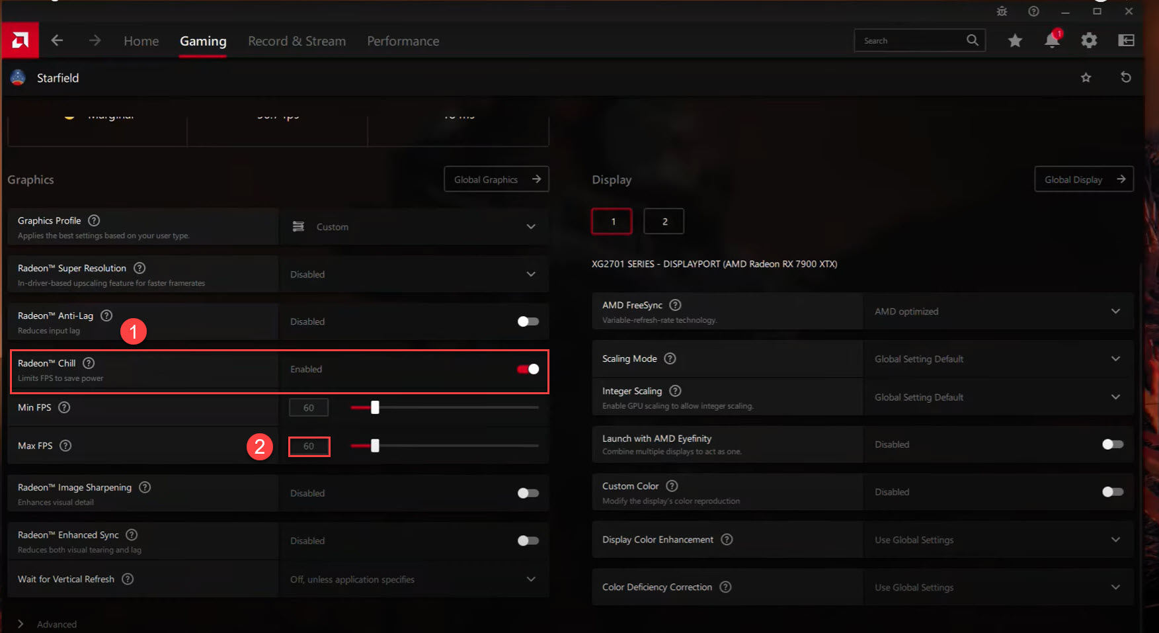Viewport: 1159px width, 633px height.
Task: Enable the Radeon Anti-Lag toggle
Action: tap(528, 321)
